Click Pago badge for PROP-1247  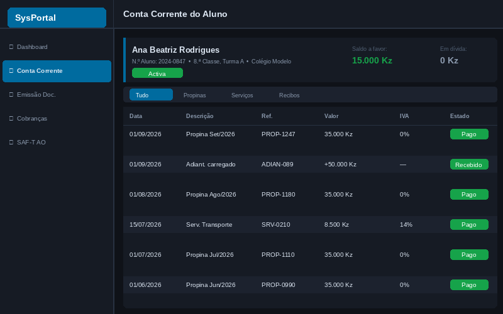tap(469, 134)
